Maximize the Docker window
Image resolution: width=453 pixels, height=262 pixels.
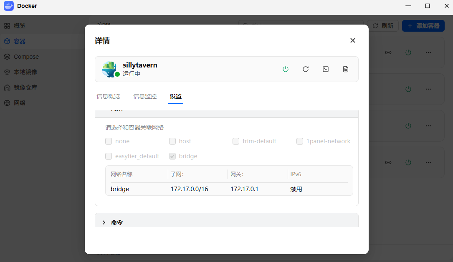tap(428, 6)
